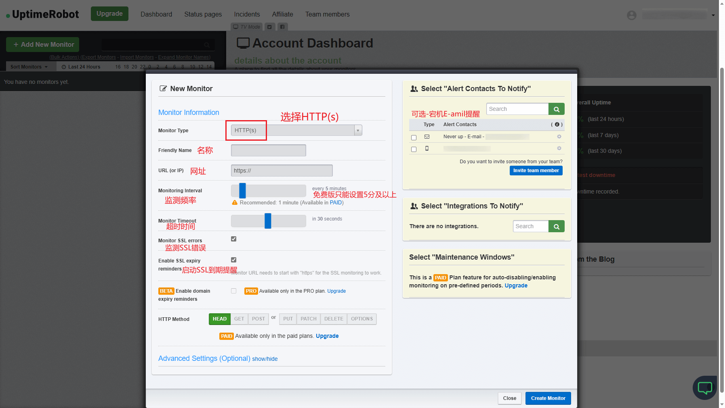Click the Friendly Name input field
The height and width of the screenshot is (408, 725).
coord(268,150)
